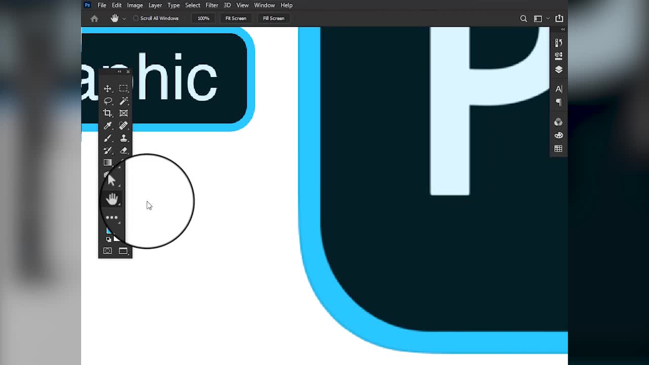Open the Filter menu

coord(212,5)
